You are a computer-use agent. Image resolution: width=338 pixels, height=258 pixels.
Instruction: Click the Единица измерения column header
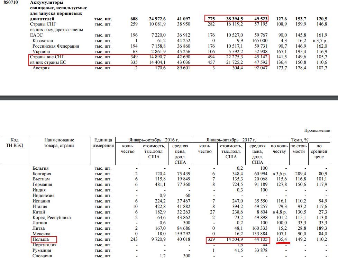(x=103, y=143)
